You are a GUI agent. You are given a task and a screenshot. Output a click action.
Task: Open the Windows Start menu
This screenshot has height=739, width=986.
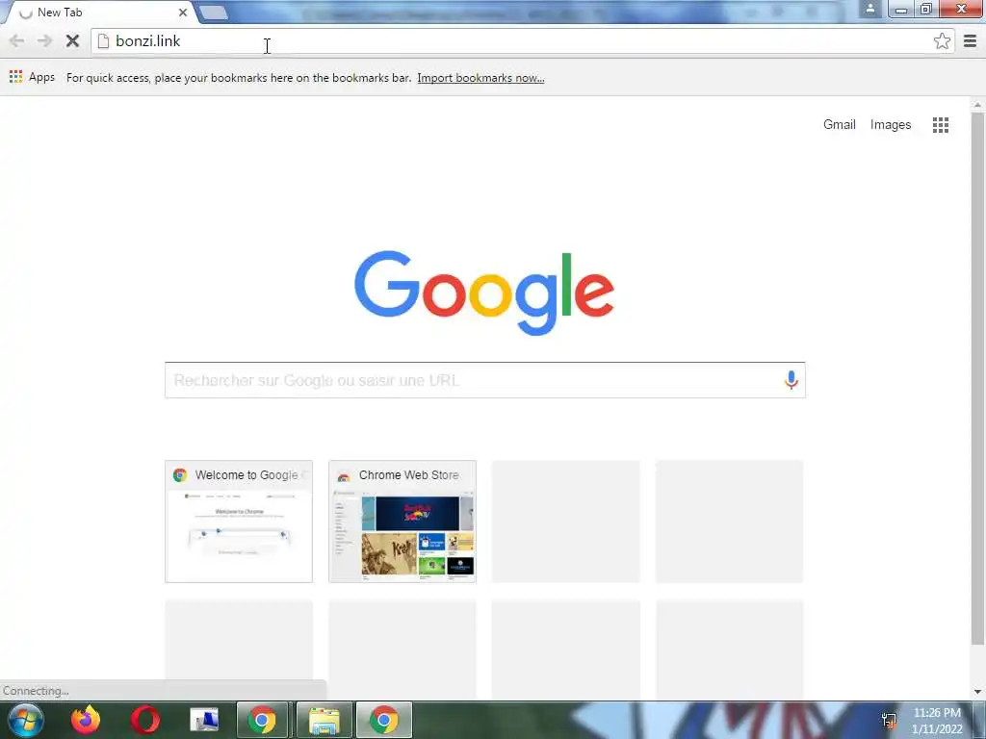click(x=25, y=720)
